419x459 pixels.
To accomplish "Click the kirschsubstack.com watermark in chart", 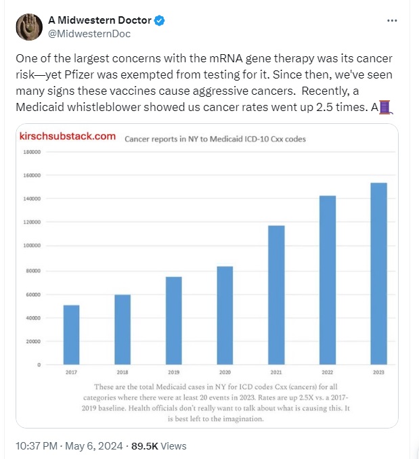I will point(68,136).
